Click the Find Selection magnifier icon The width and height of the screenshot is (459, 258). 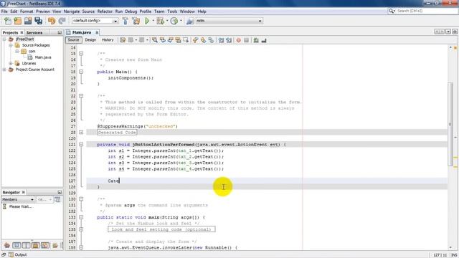point(155,40)
